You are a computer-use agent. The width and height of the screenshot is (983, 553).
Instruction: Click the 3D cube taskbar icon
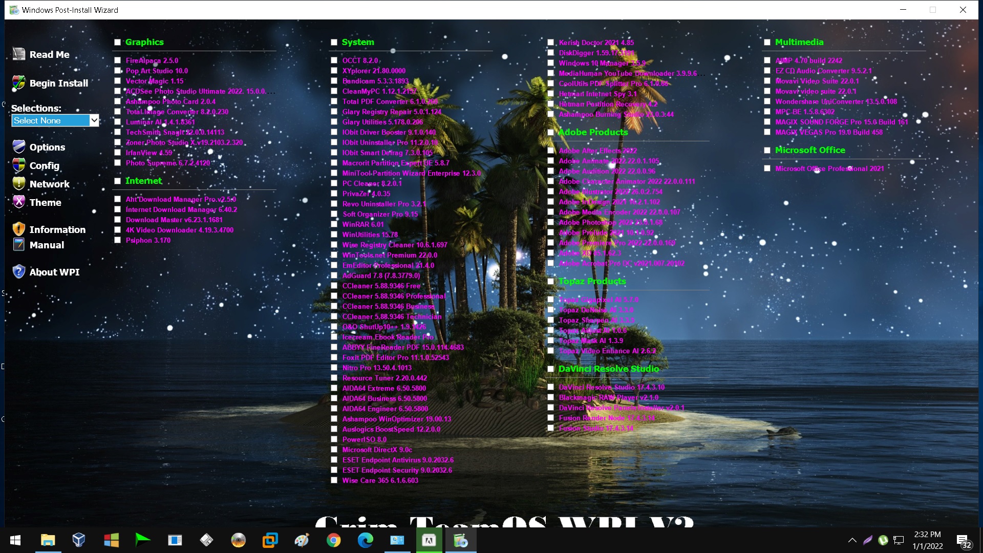[x=79, y=540]
